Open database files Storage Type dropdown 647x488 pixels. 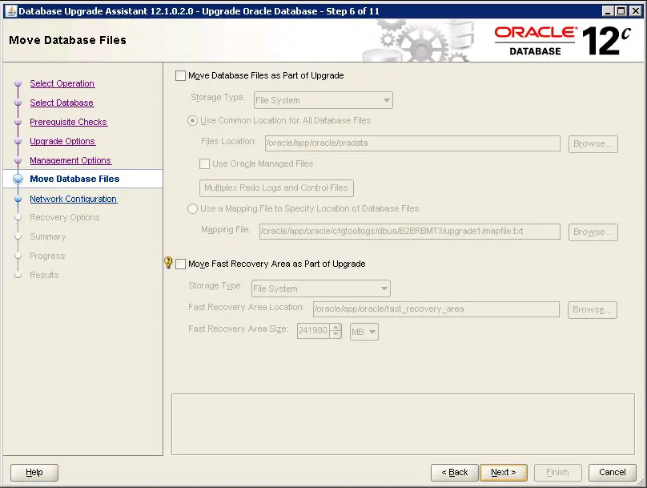[x=323, y=100]
